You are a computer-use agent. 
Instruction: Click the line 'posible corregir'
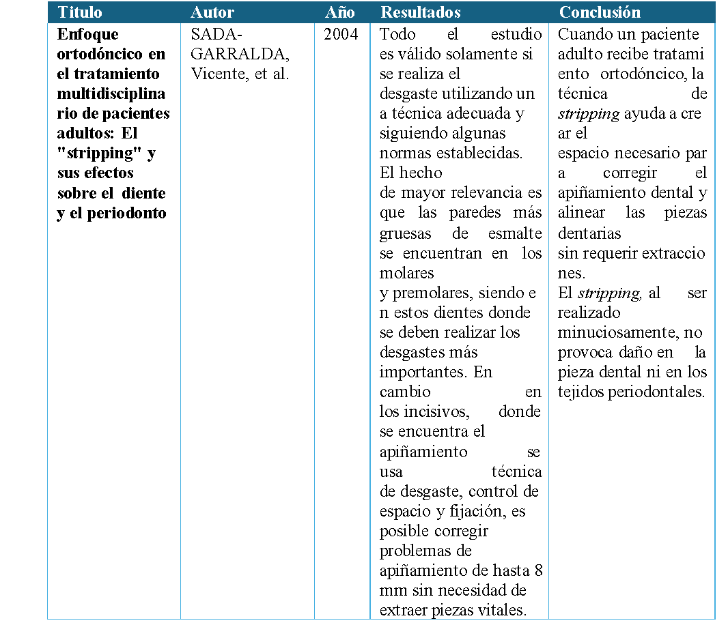click(434, 532)
